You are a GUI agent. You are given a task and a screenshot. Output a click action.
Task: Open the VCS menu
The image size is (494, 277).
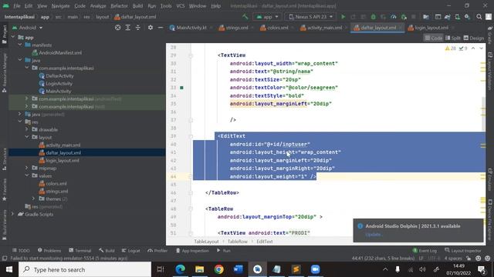tap(180, 6)
